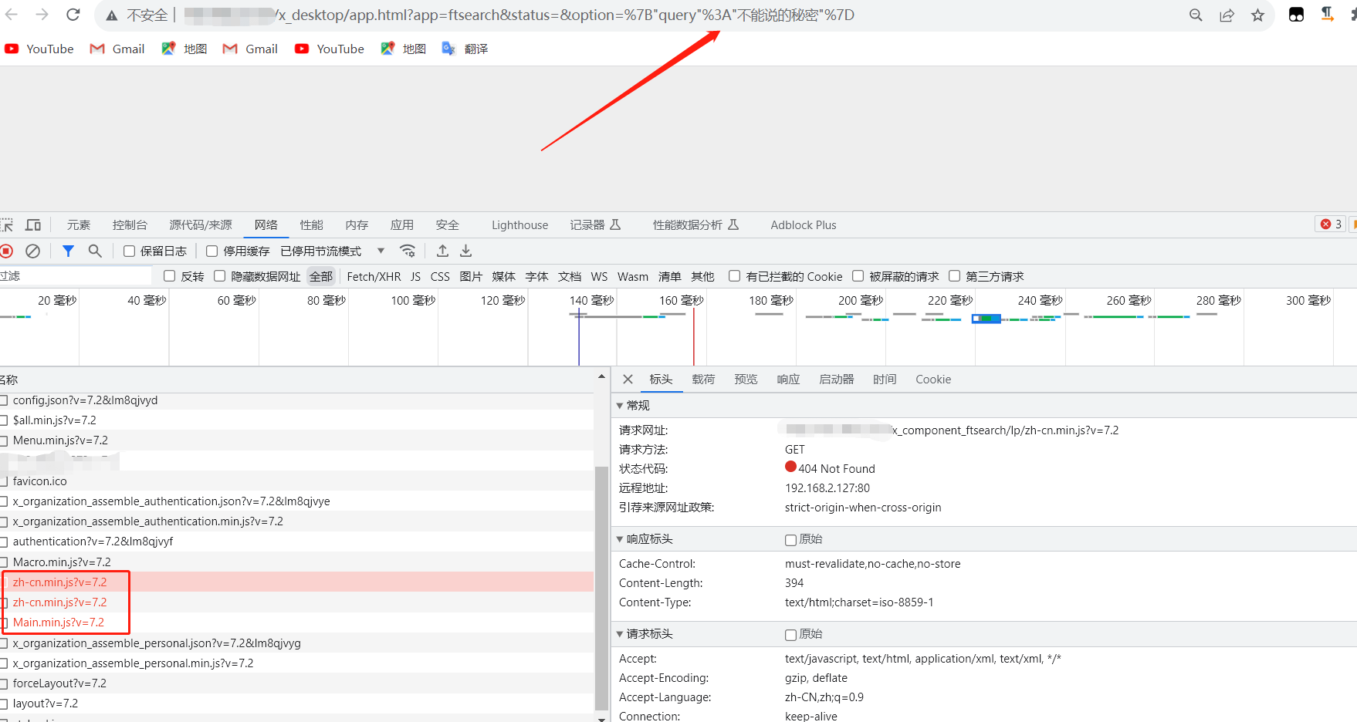
Task: Enable the 停用缓存 checkbox
Action: 212,251
